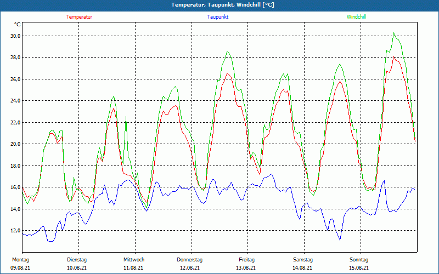
Task: Click the Samstag day label
Action: [303, 260]
